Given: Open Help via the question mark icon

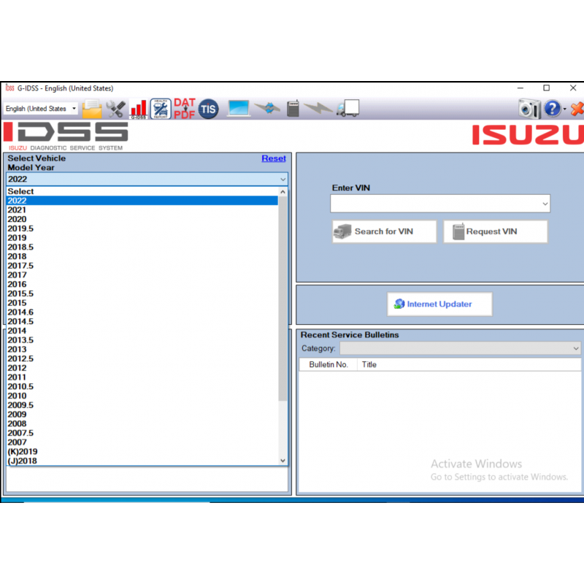Looking at the screenshot, I should [x=553, y=108].
